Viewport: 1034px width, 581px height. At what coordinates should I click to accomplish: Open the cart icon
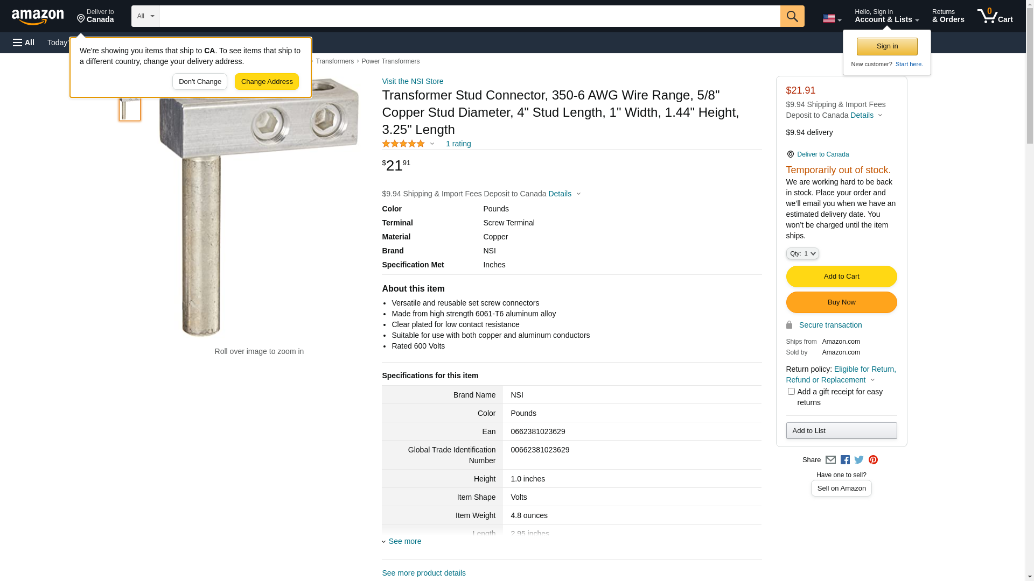[995, 16]
